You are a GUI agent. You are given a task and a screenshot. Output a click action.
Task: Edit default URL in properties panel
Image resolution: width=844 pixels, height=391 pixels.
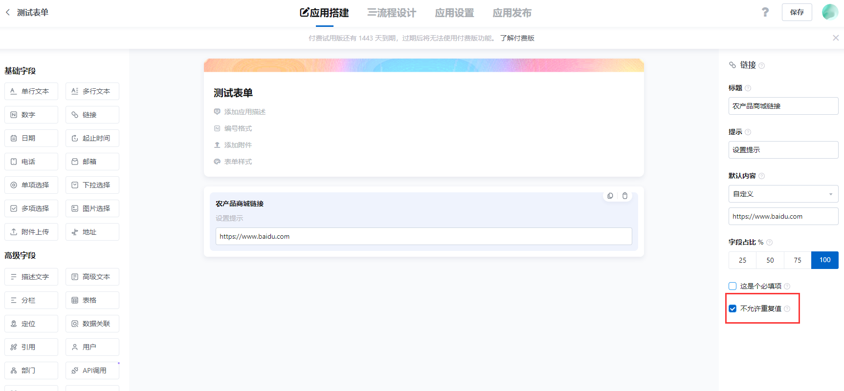(x=783, y=216)
